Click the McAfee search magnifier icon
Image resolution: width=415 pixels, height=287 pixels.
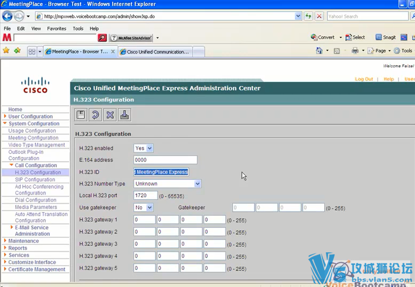click(x=102, y=38)
